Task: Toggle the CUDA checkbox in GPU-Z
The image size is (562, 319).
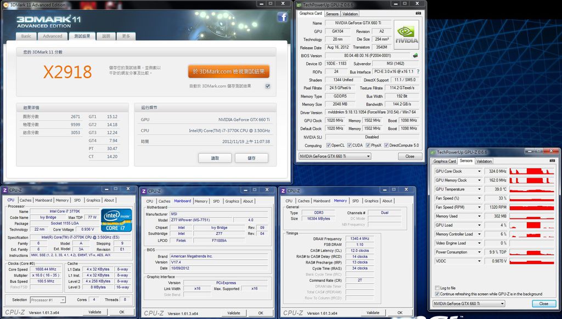Action: click(x=349, y=145)
